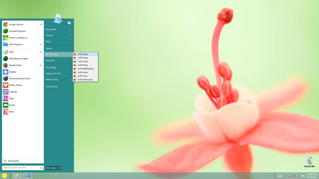
Task: Expand Google Chrome jump list arrow
Action: pos(41,24)
